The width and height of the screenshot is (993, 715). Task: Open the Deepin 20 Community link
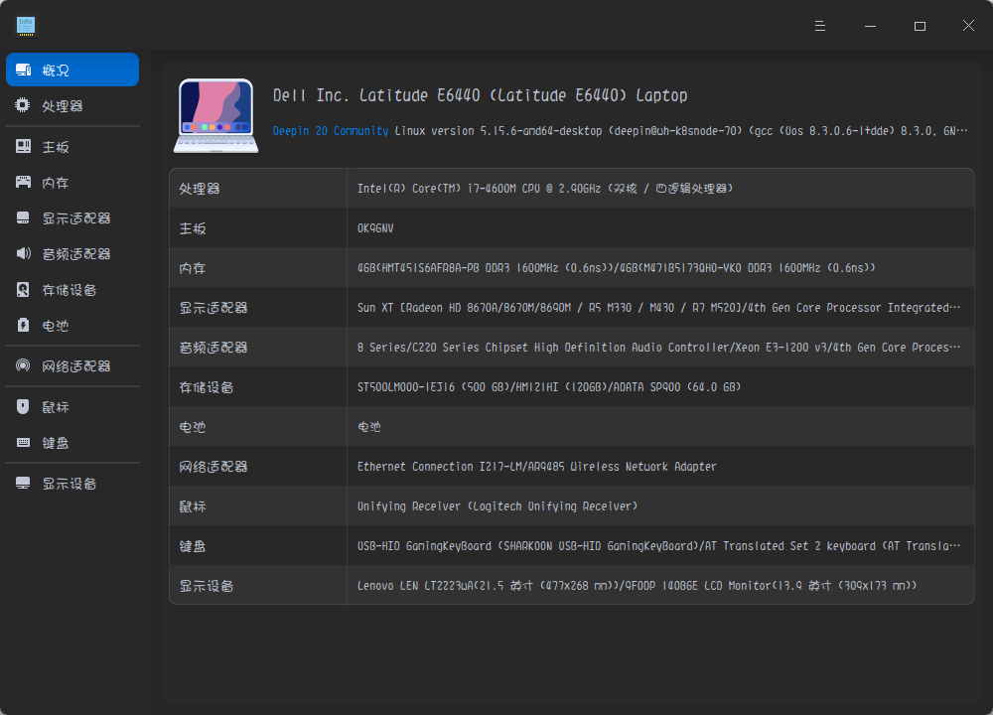[x=330, y=130]
